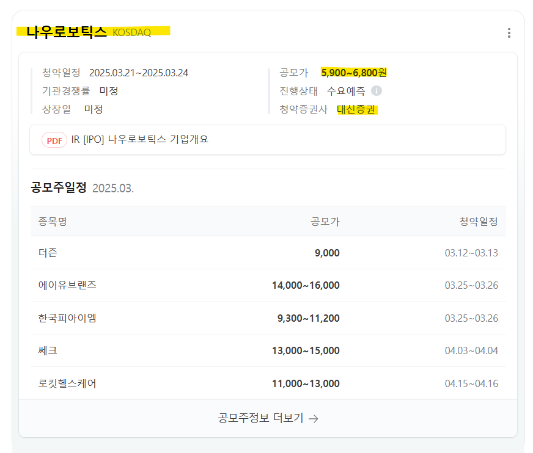This screenshot has width=533, height=453.
Task: Select subscription dates 2025.03.21~2025.03.24
Action: coord(139,73)
